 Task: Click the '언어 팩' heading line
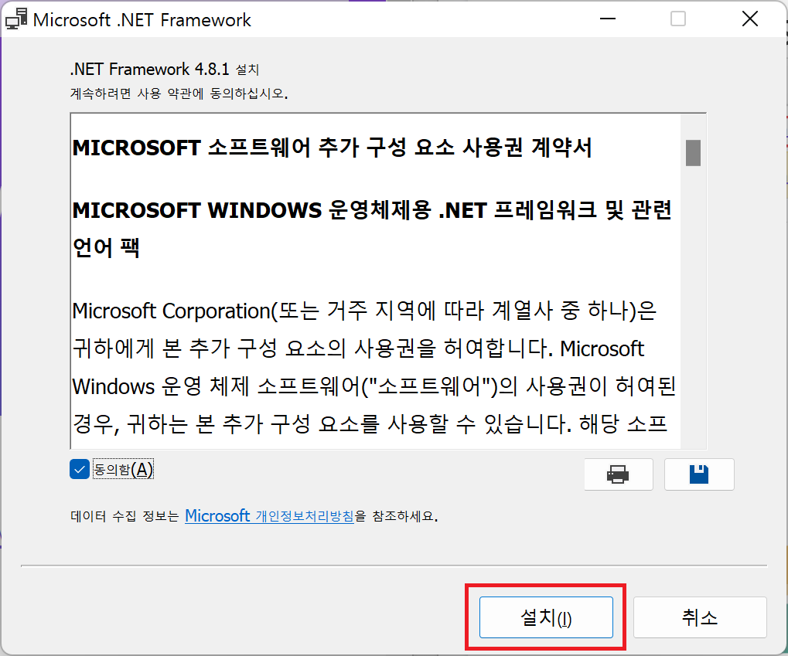click(x=105, y=247)
